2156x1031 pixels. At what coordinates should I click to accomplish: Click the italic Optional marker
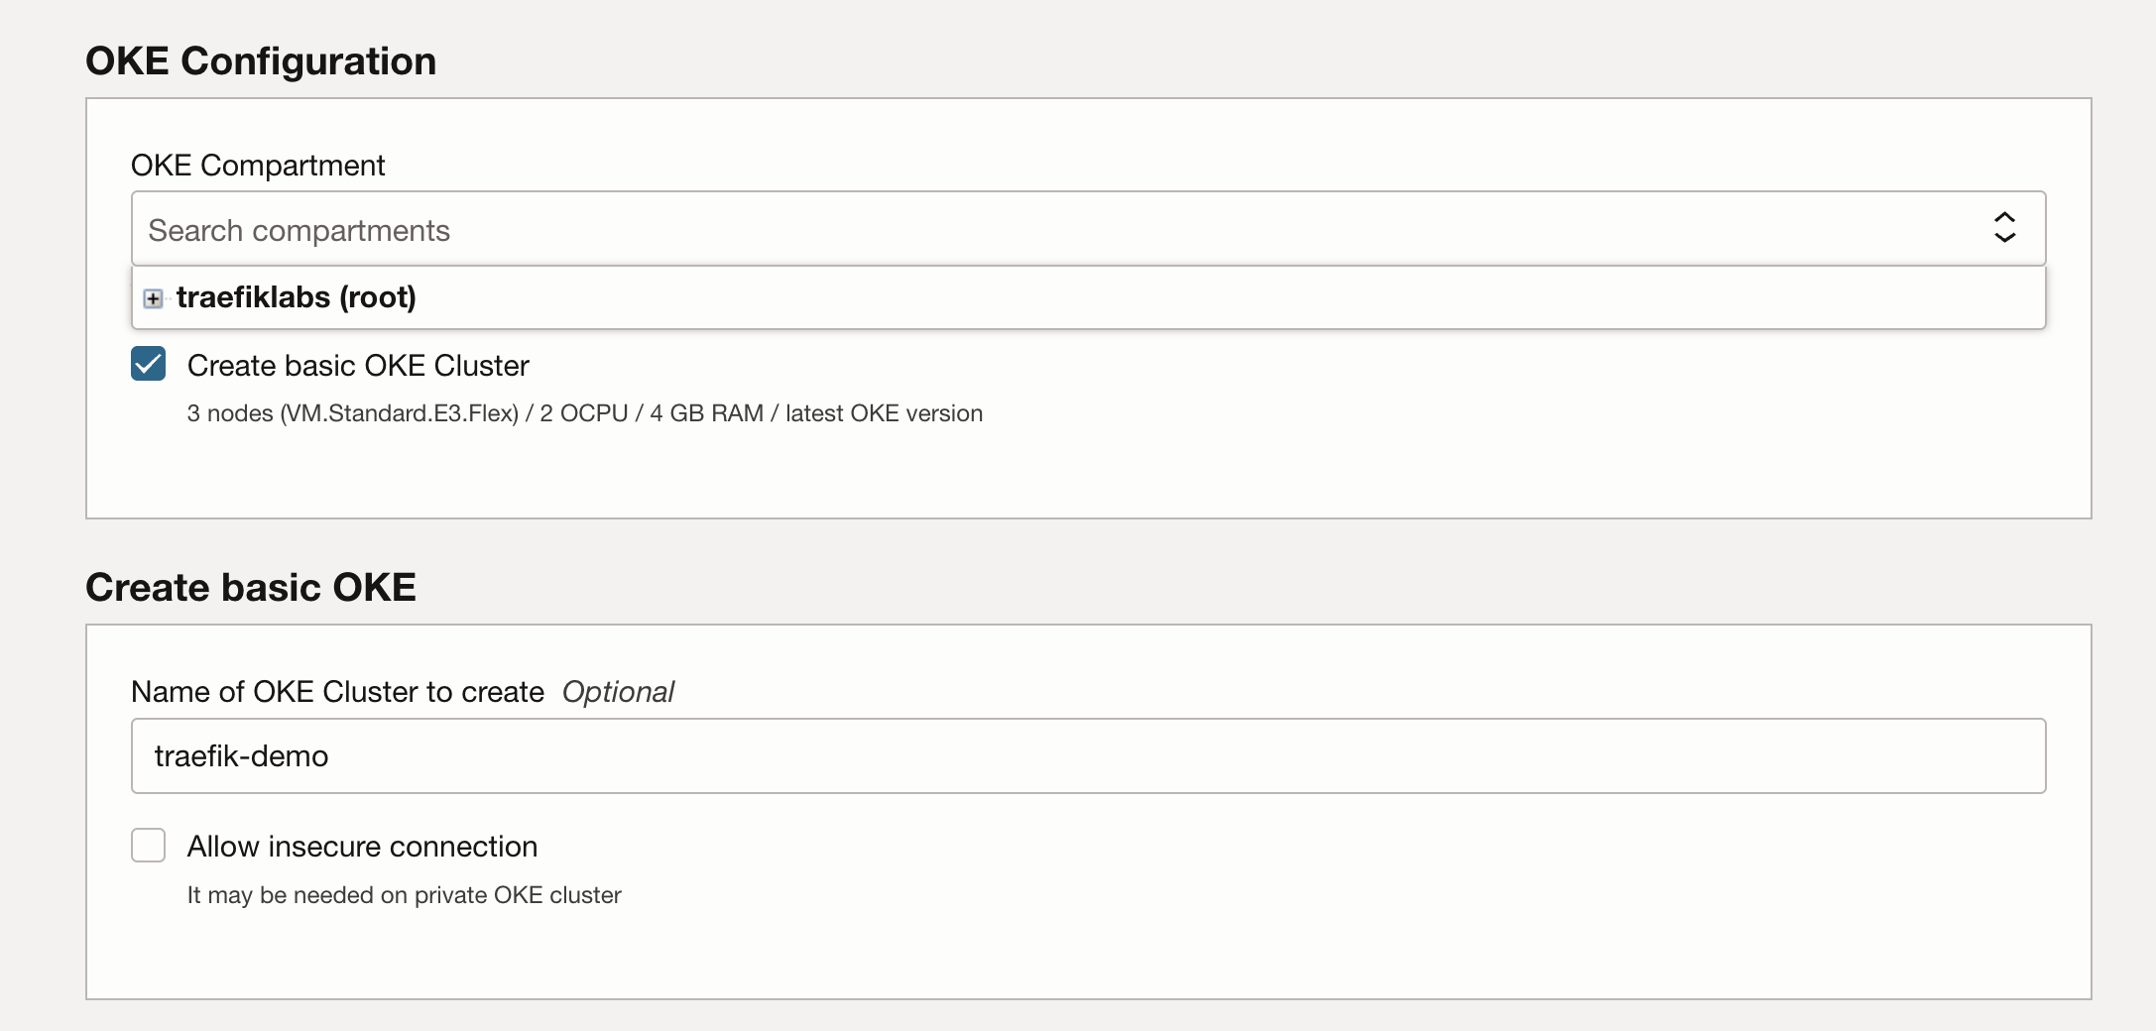click(618, 692)
